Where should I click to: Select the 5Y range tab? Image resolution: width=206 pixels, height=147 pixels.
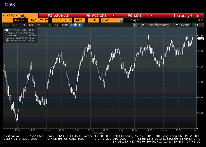click(x=57, y=25)
